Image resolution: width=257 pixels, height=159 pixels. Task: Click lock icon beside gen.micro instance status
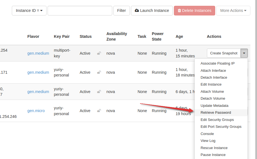(99, 111)
